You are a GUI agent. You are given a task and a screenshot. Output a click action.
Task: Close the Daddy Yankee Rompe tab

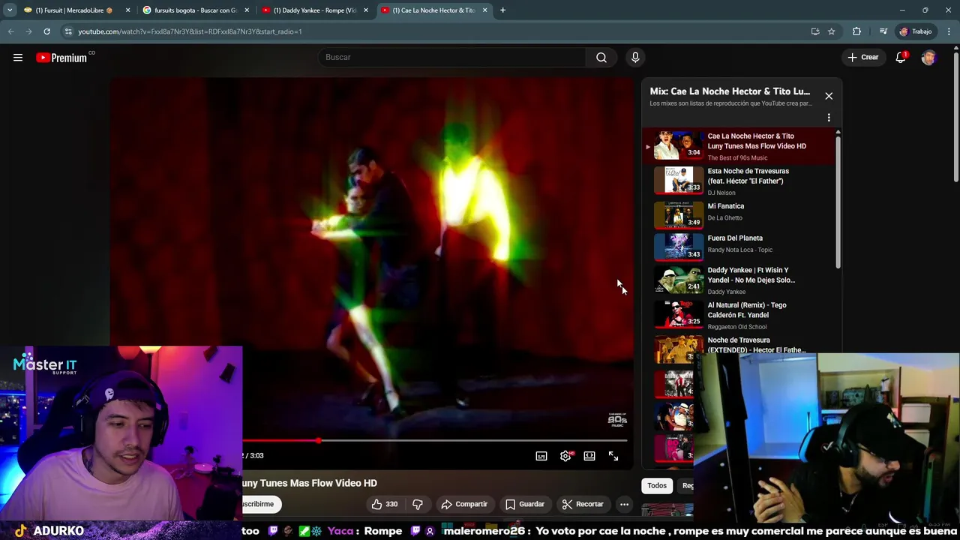[x=366, y=10]
